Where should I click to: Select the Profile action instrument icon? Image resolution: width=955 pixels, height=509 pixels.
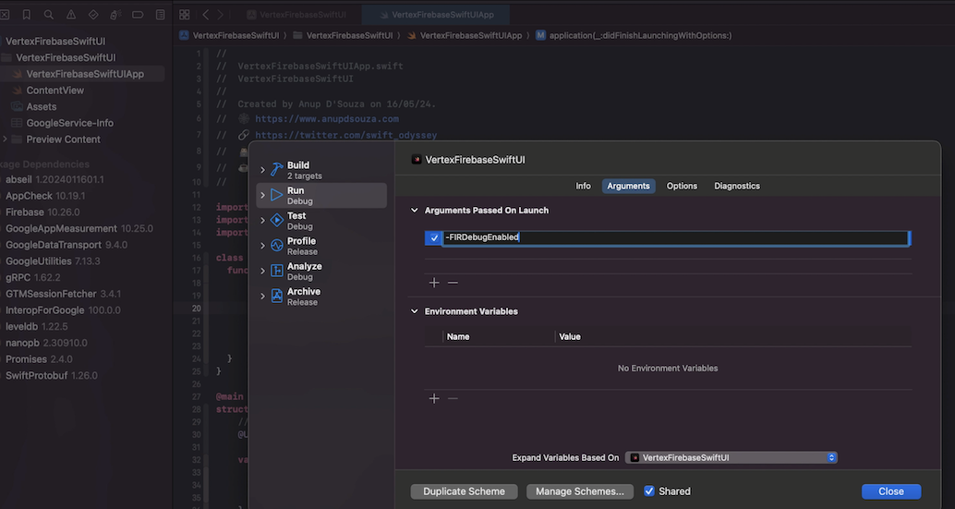(x=276, y=246)
